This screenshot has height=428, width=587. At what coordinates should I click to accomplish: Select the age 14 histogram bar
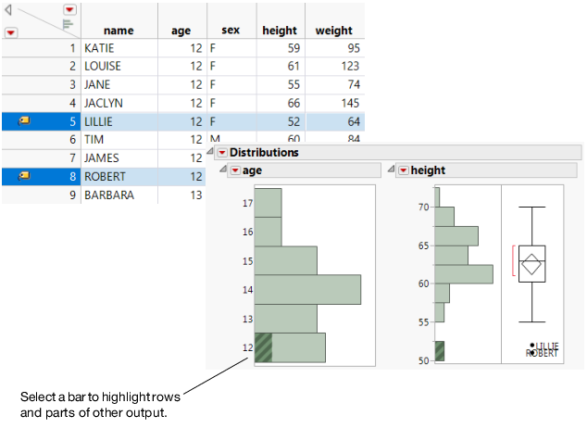tap(306, 289)
